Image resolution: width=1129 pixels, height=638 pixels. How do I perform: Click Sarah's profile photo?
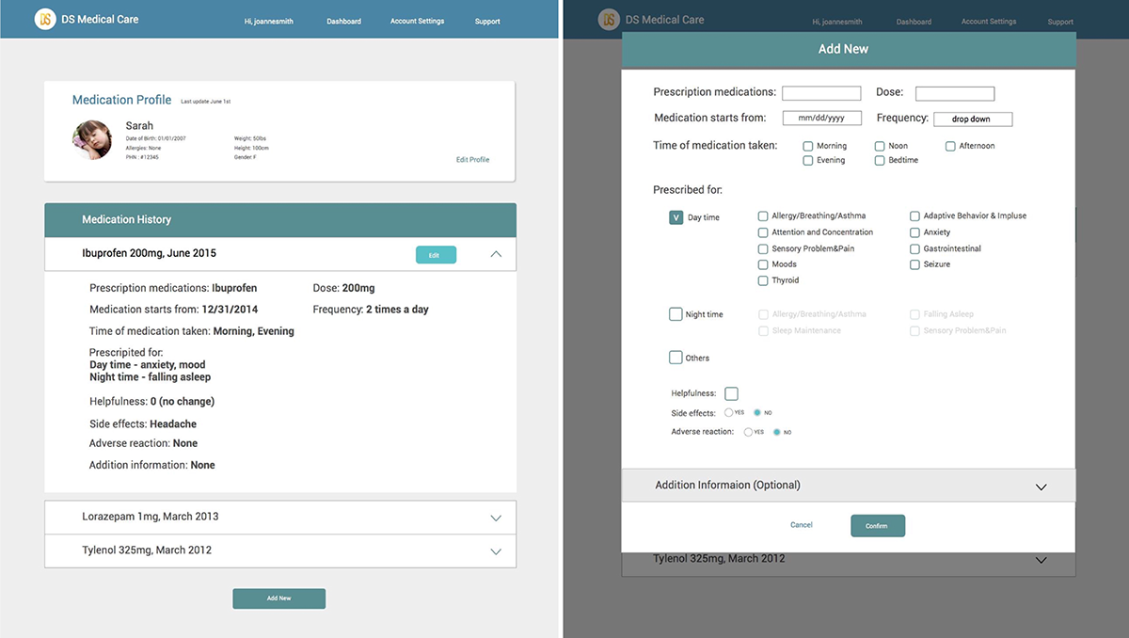tap(92, 139)
